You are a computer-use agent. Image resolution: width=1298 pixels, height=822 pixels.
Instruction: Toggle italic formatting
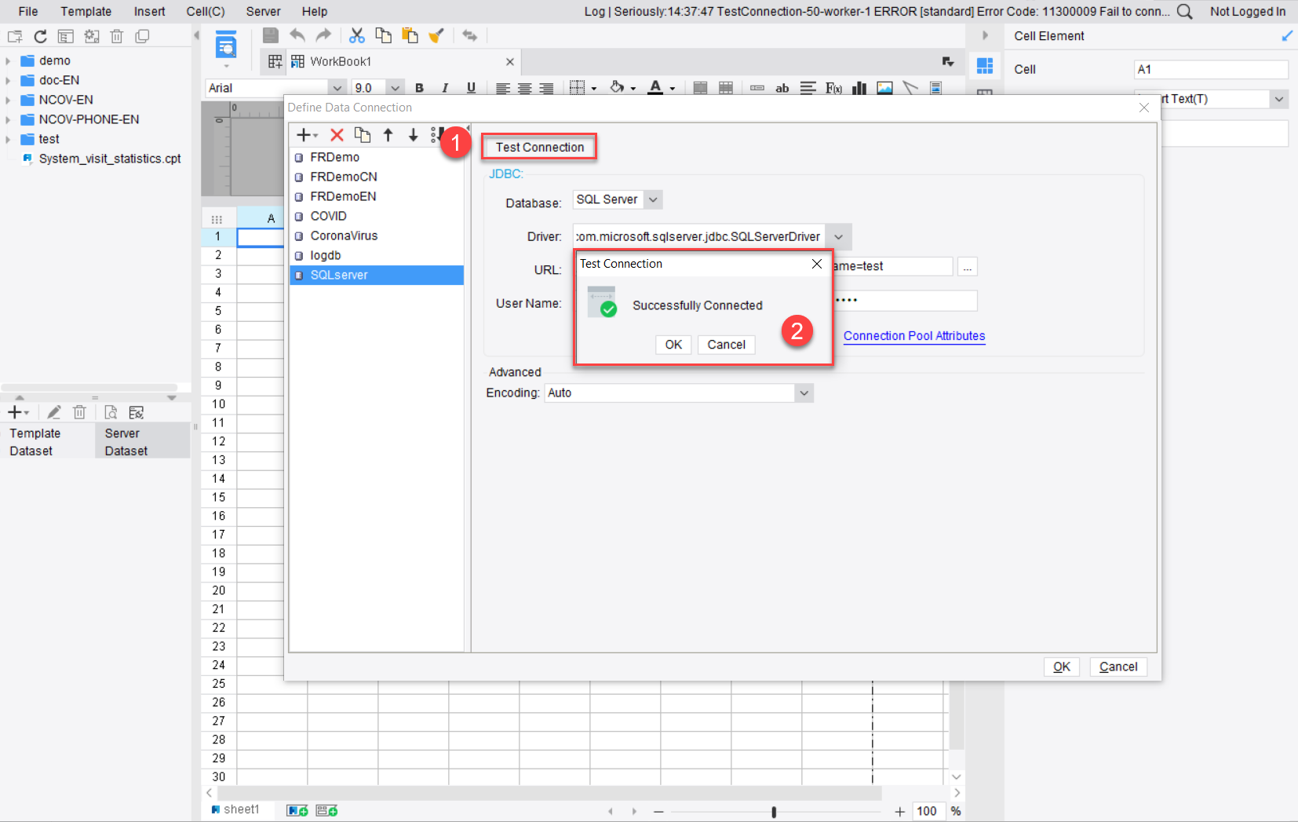tap(446, 88)
